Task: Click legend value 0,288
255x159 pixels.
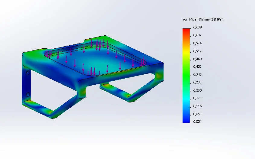Action: pyautogui.click(x=197, y=82)
